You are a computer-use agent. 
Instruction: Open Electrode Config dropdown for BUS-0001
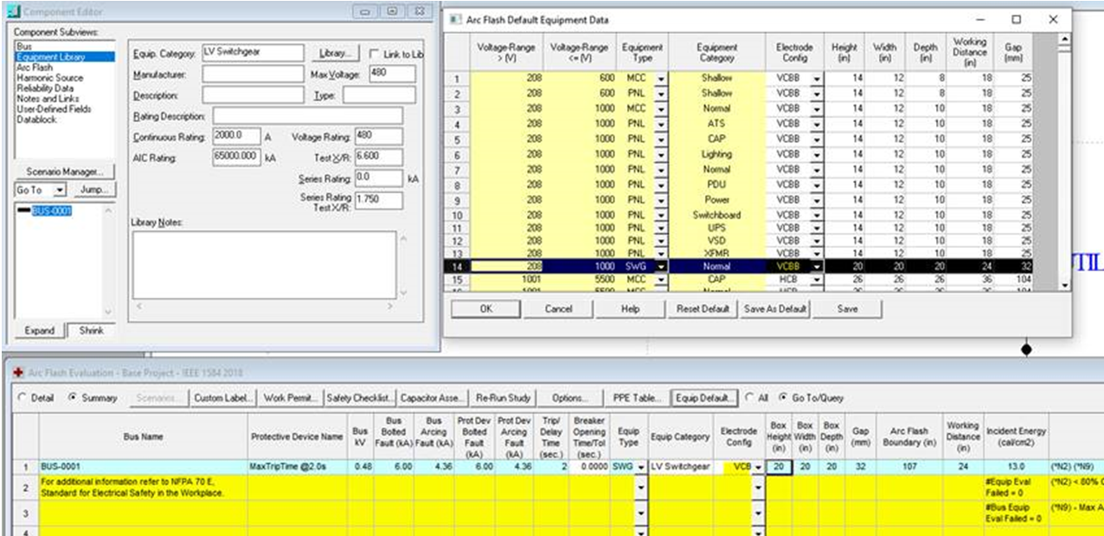[x=757, y=467]
